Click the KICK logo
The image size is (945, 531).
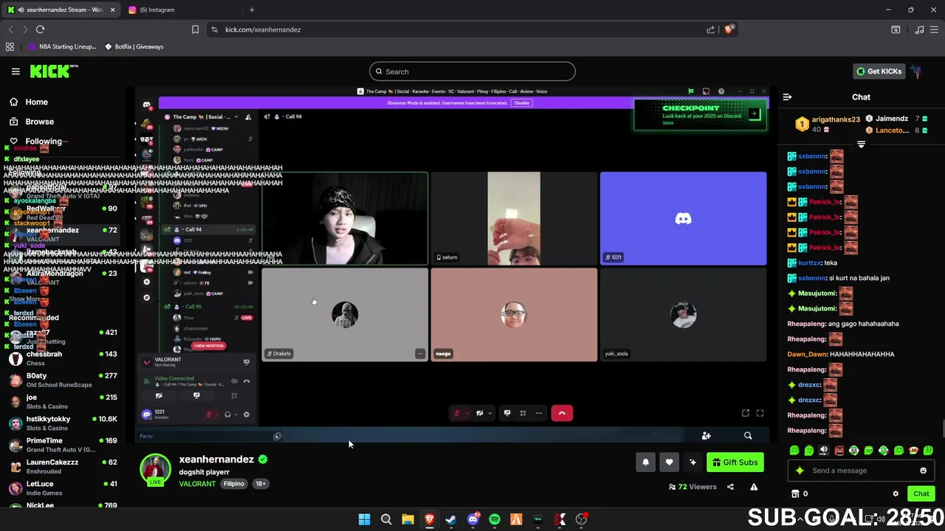point(53,71)
